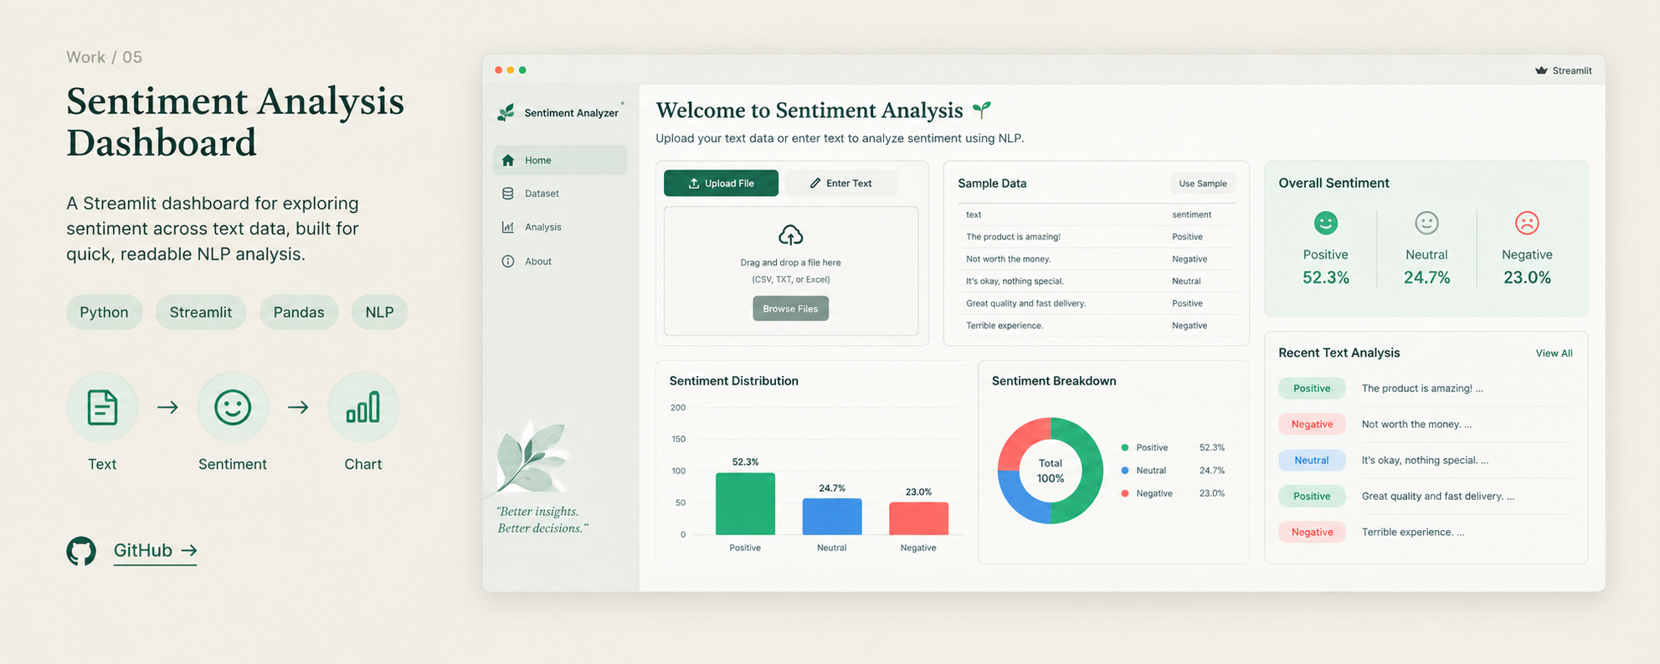Open the Dataset page in sidebar
Viewport: 1660px width, 664px height.
pyautogui.click(x=560, y=193)
